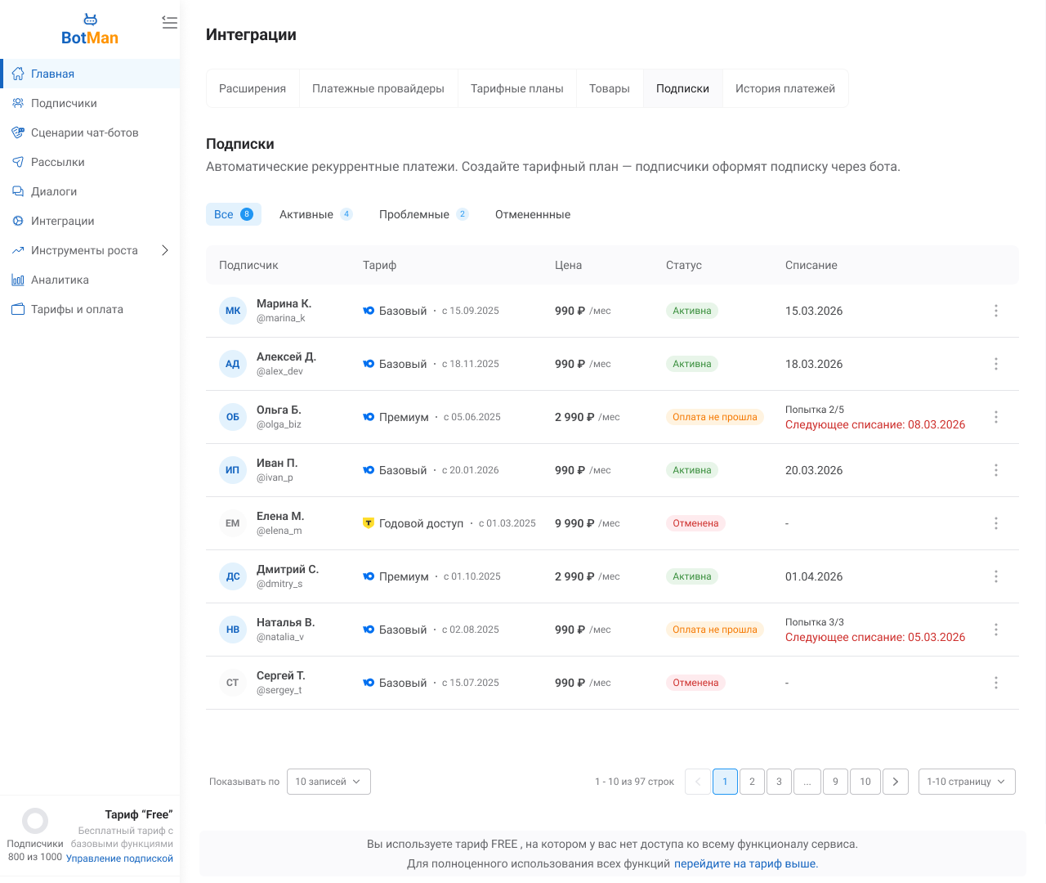Open the three-dot menu for Марина К.
Image resolution: width=1046 pixels, height=883 pixels.
point(995,311)
